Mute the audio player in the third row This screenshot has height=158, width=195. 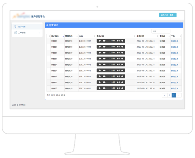pos(118,53)
